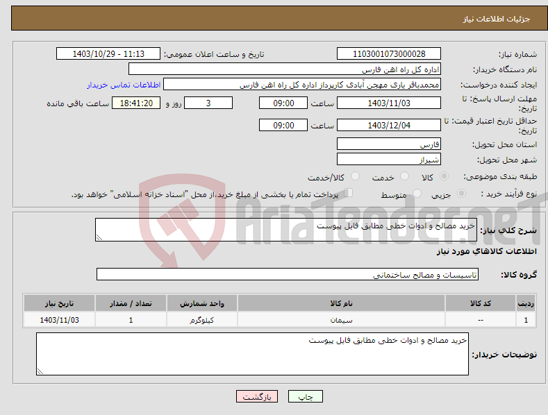This screenshot has height=415, width=548.
Task: Click the واحد شمارش column header
Action: 201,303
